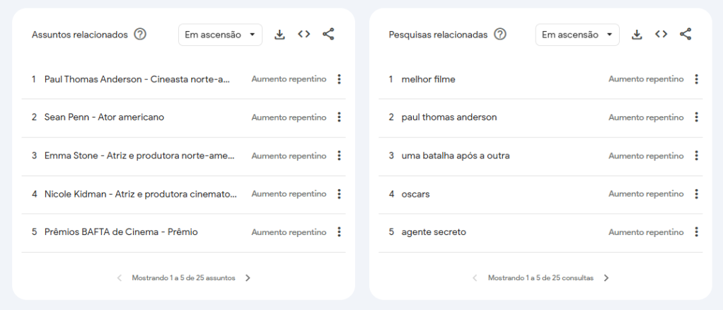Screen dimensions: 723x310
Task: Open embed code for Pesquisas relacionadas
Action: pos(661,35)
